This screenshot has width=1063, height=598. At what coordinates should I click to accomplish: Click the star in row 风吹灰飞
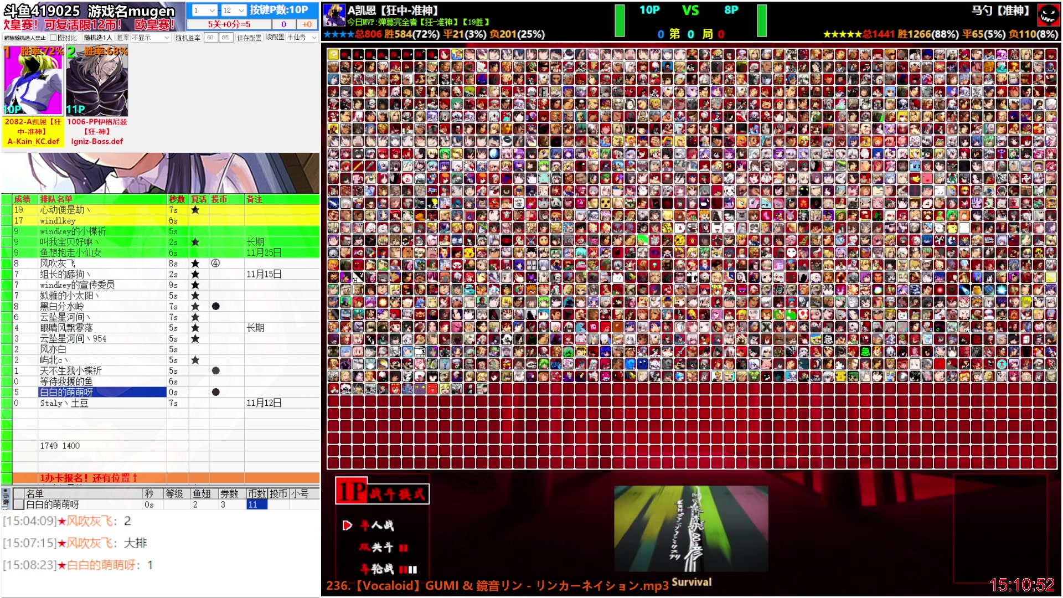click(195, 264)
